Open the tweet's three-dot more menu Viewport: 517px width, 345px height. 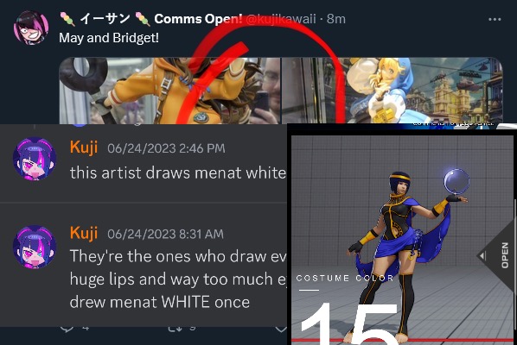tap(495, 19)
